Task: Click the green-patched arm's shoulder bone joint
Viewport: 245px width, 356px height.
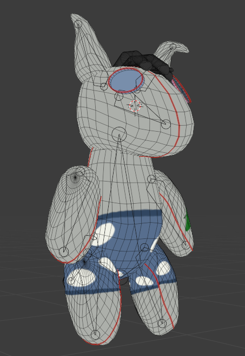Action: click(151, 179)
